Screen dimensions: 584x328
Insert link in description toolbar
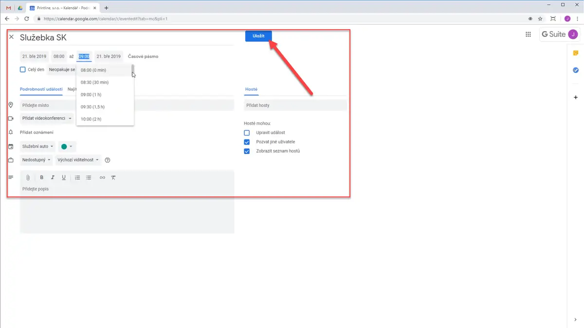click(102, 177)
